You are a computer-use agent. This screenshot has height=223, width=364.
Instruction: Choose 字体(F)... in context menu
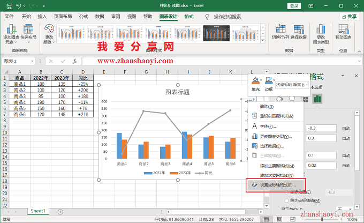pos(276,127)
